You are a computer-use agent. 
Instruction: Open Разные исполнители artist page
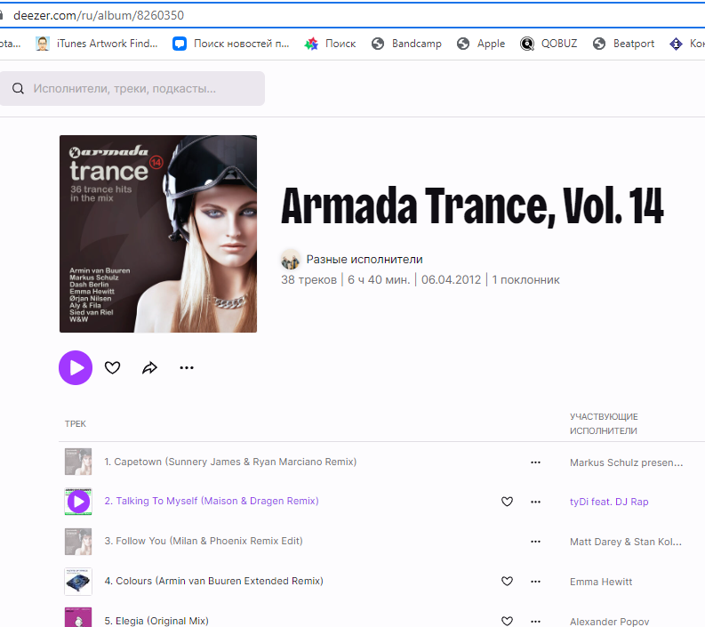(x=365, y=260)
